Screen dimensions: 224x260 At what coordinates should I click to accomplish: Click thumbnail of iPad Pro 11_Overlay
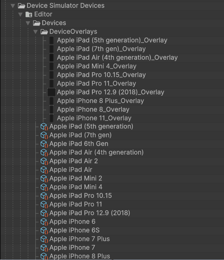[x=51, y=83]
